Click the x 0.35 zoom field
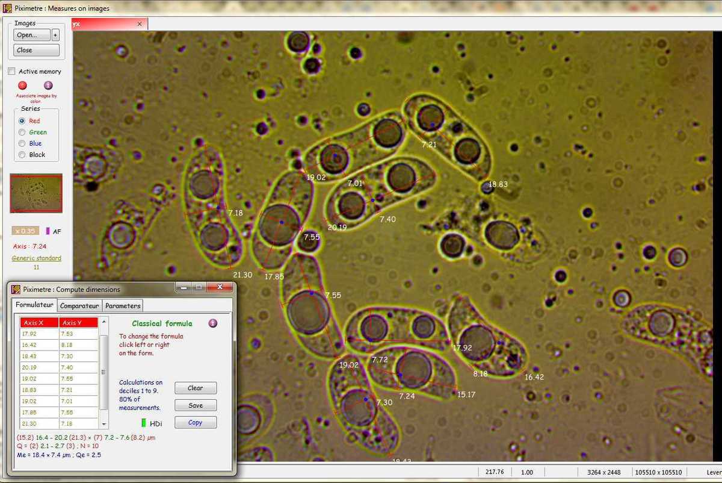The height and width of the screenshot is (483, 722). tap(26, 231)
